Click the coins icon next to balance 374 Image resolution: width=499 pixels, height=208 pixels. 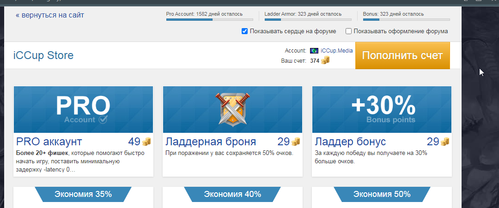tap(325, 60)
